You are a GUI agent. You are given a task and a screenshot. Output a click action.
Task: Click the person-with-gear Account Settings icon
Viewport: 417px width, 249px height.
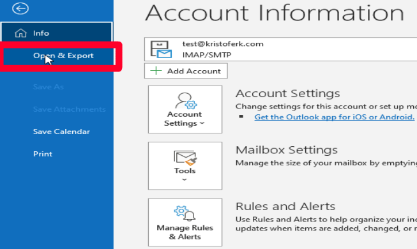(186, 101)
